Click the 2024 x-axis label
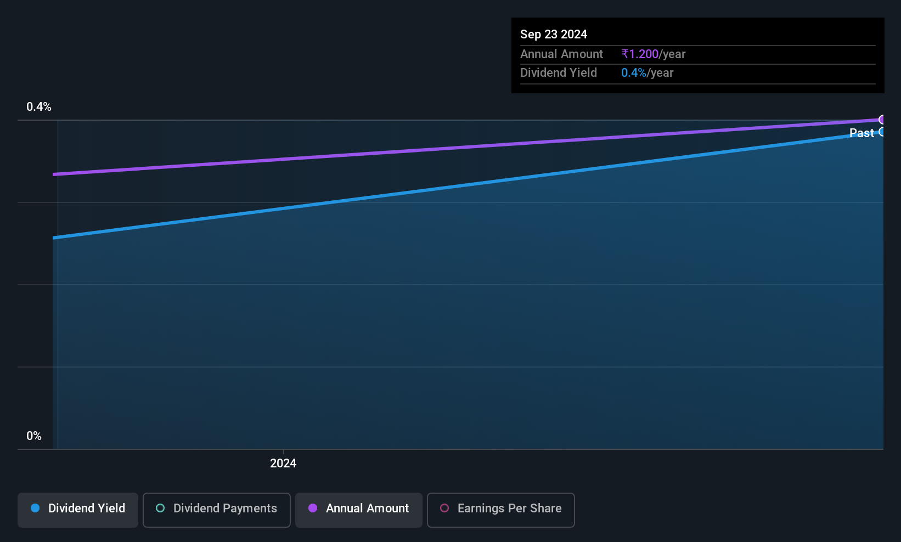 283,463
